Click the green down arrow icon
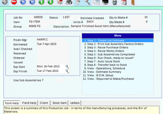This screenshot has width=163, height=114. click(51, 2)
